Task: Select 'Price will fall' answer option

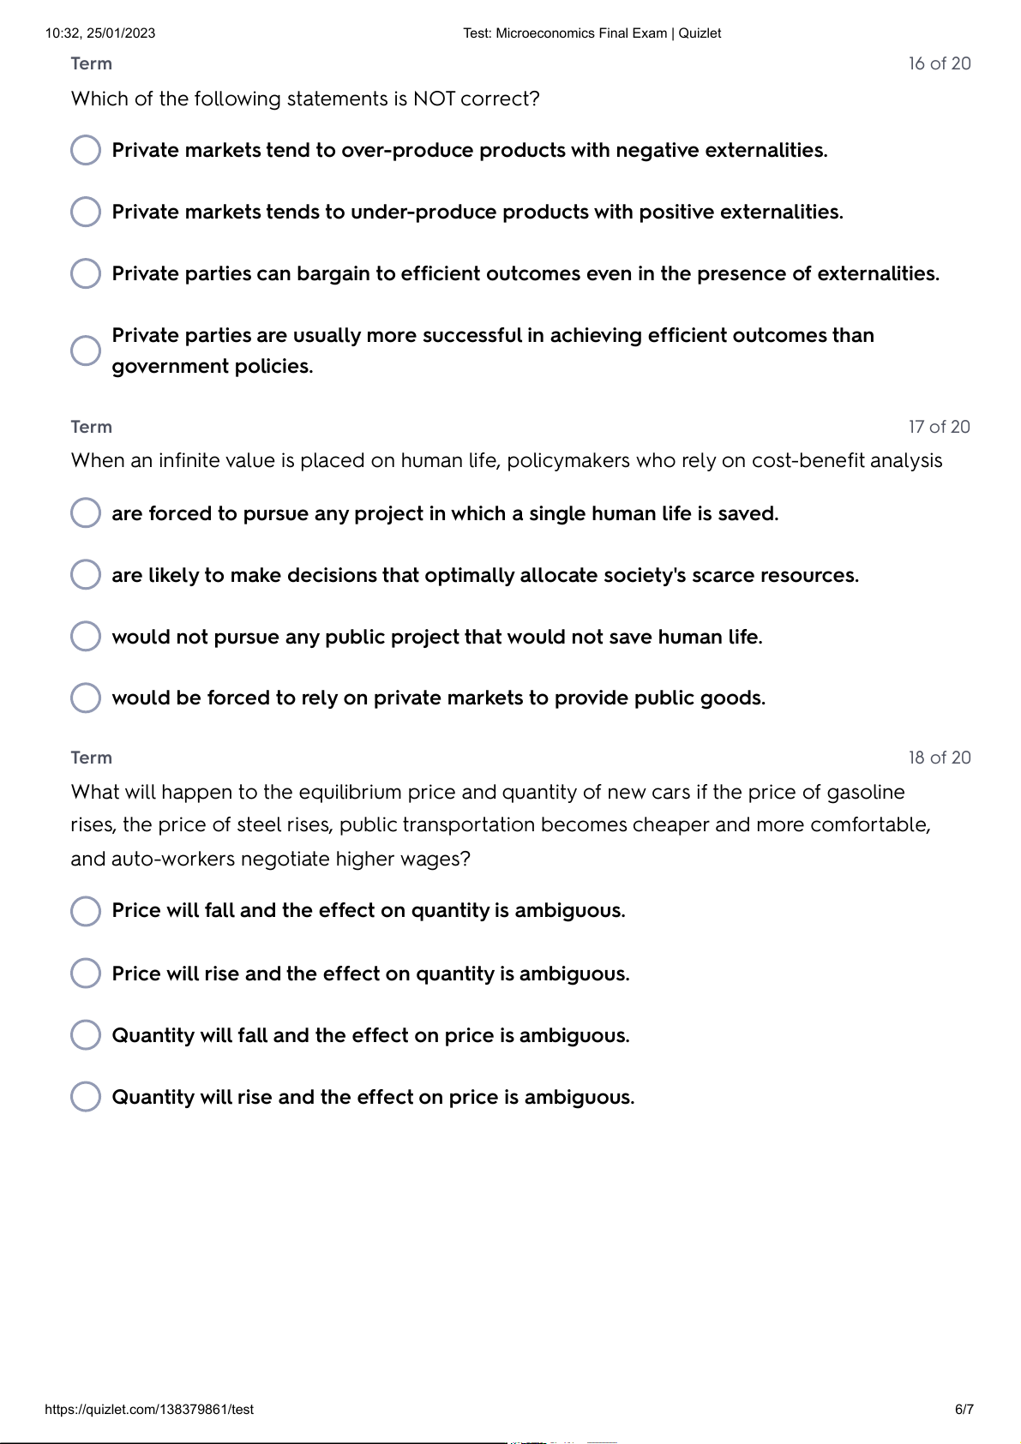Action: (x=86, y=911)
